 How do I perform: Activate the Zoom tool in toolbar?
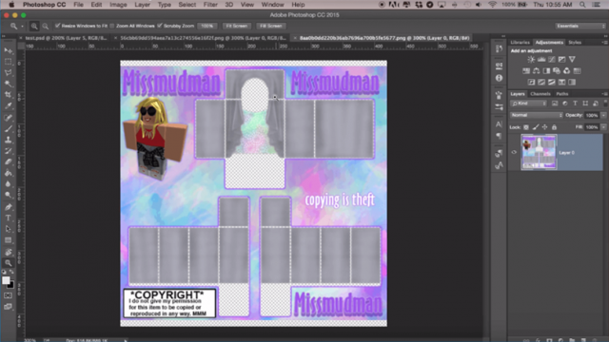(9, 263)
